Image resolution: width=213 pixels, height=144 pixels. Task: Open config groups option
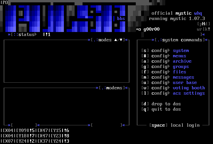pos(180,67)
